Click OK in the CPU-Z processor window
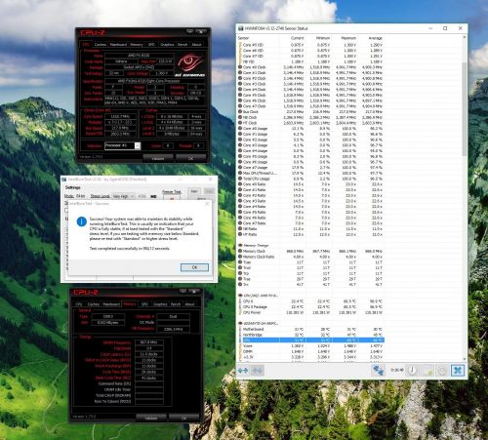This screenshot has width=488, height=440. pos(190,158)
